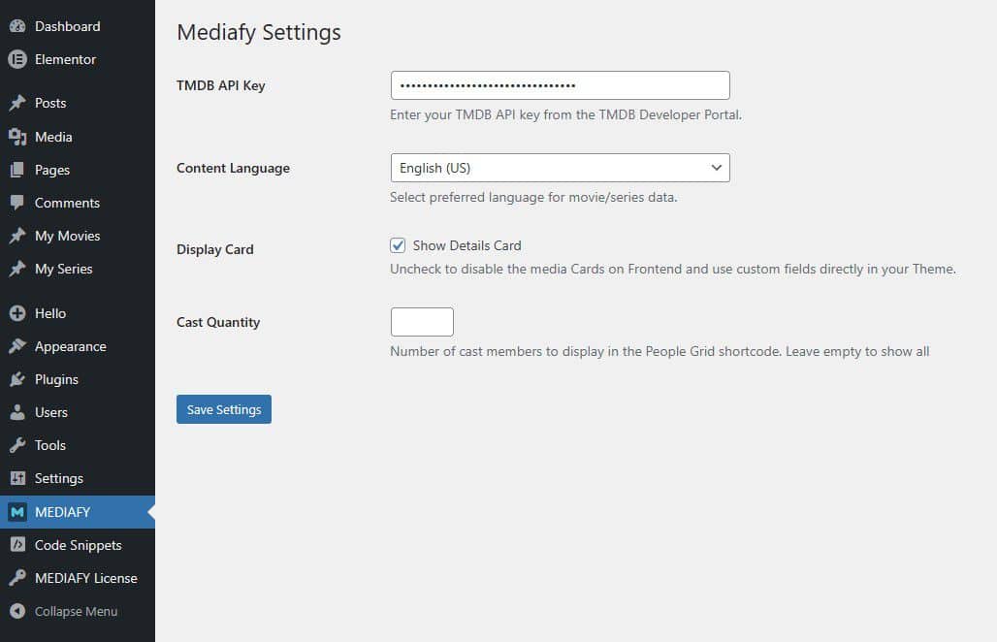Viewport: 997px width, 642px height.
Task: Click the Content Language label
Action: point(234,168)
